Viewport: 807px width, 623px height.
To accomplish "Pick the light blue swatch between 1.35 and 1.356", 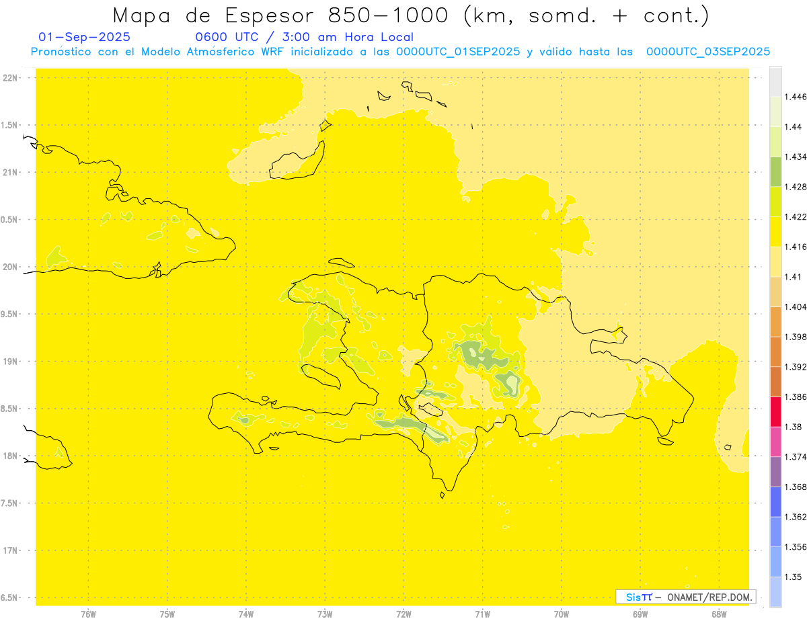I will tap(775, 561).
